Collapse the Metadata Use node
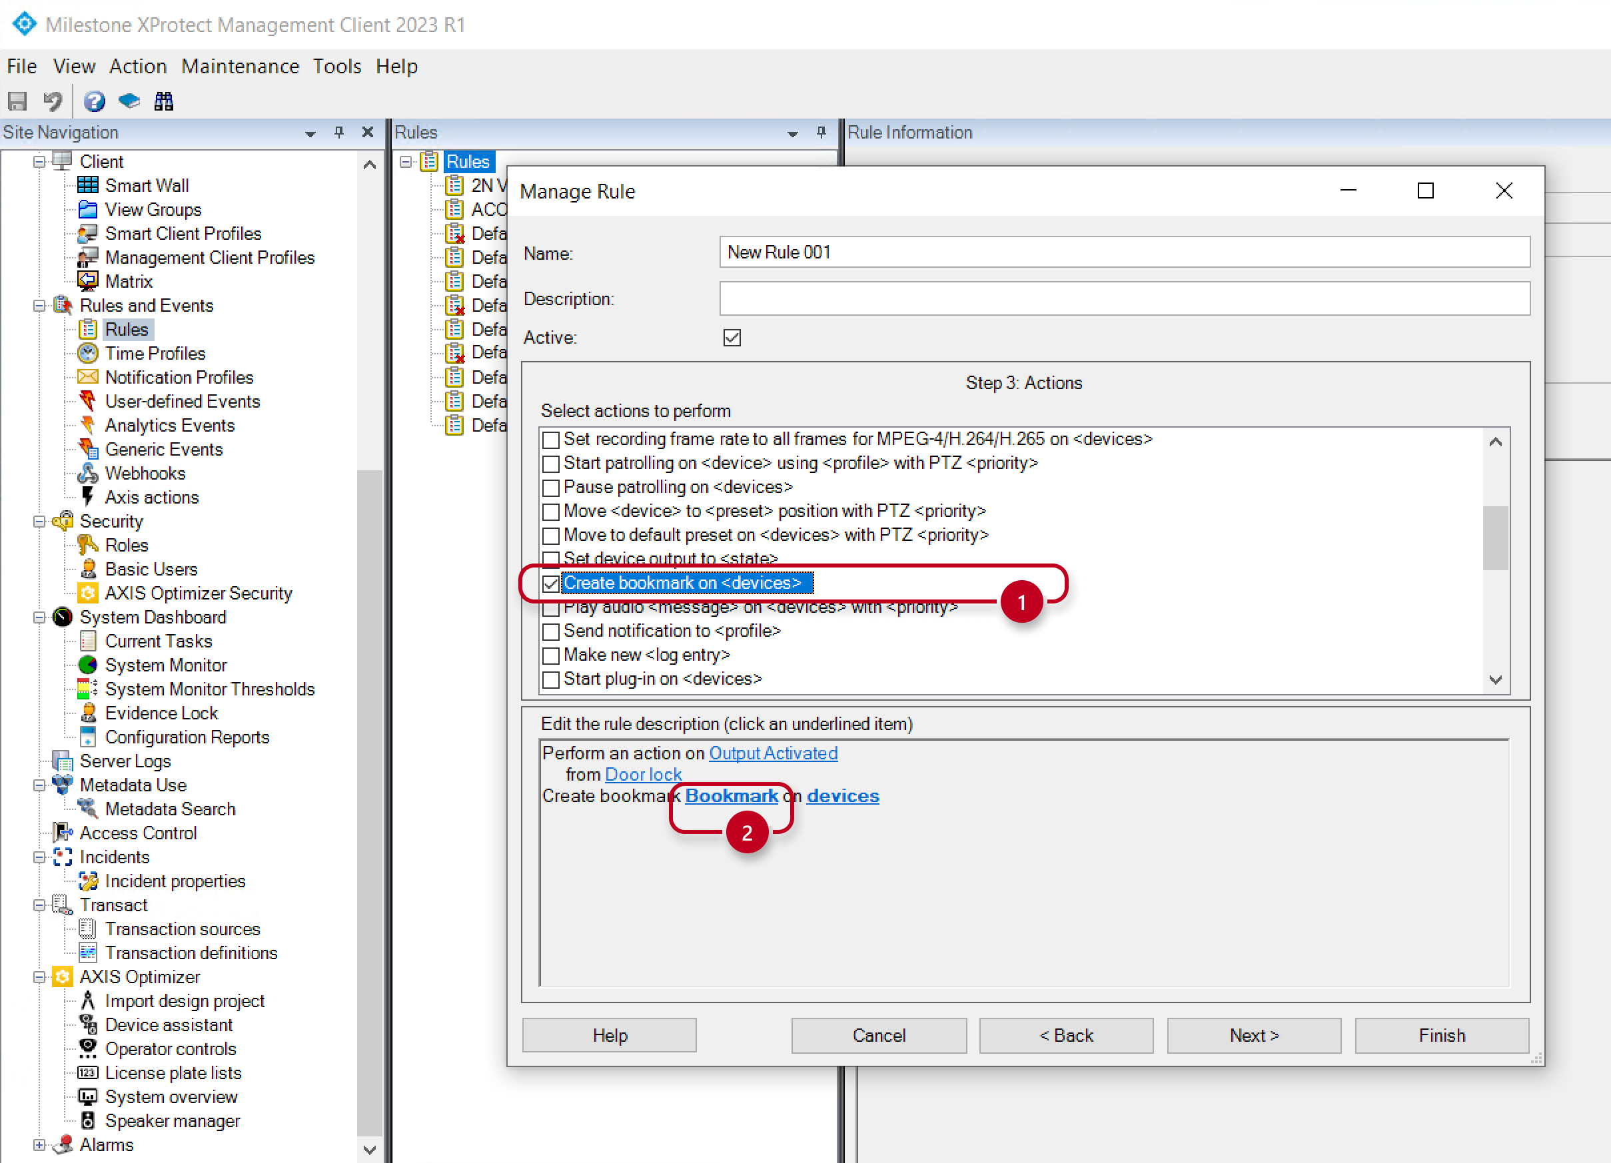1611x1163 pixels. point(40,785)
